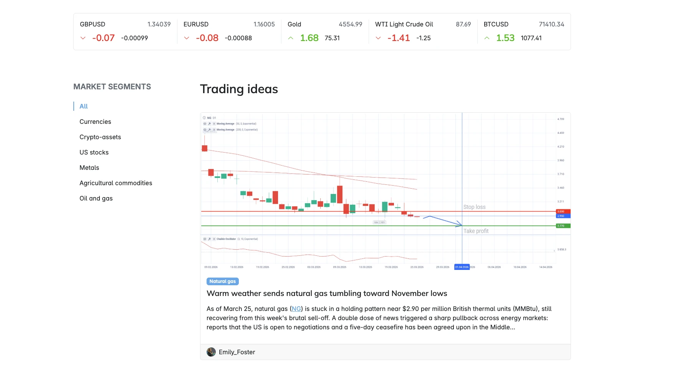The image size is (690, 365).
Task: Click the EURUSD red down-arrow indicator
Action: pyautogui.click(x=187, y=38)
